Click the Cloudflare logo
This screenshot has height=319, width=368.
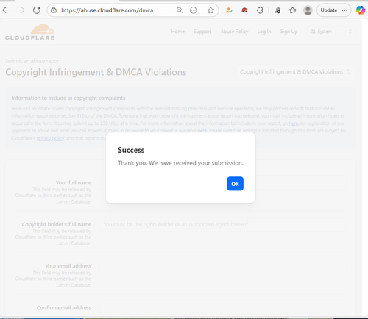(x=30, y=32)
